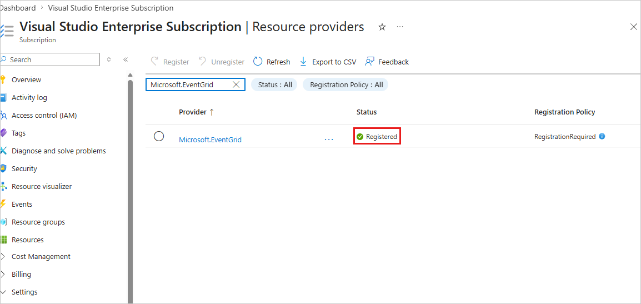Open the Registration Policy : All filter

coord(345,84)
